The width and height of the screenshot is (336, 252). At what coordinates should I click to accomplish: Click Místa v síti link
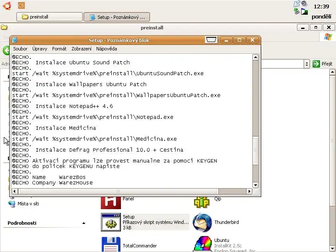(28, 204)
